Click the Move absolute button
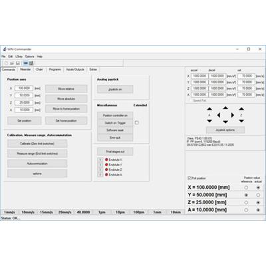 tap(66, 99)
